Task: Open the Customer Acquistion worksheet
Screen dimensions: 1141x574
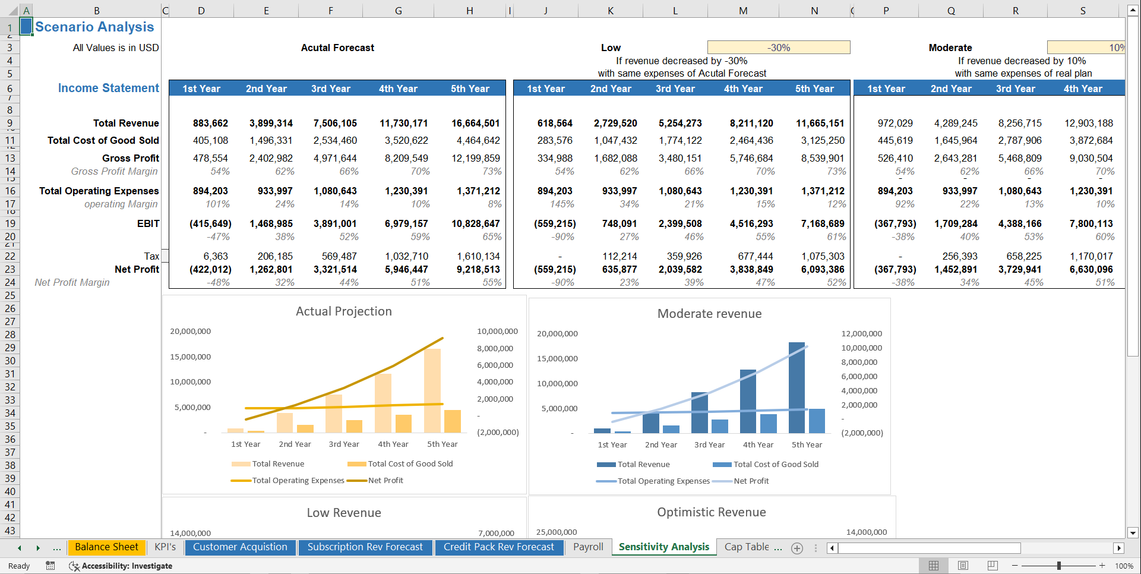Action: tap(240, 547)
